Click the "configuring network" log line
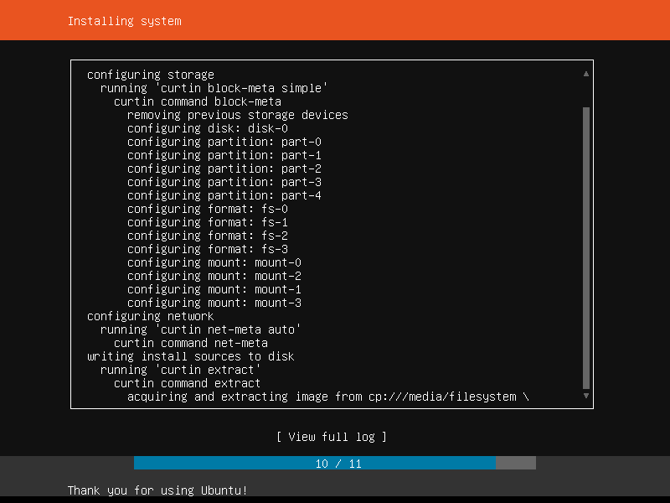Screen dimensions: 670x503 (151, 316)
